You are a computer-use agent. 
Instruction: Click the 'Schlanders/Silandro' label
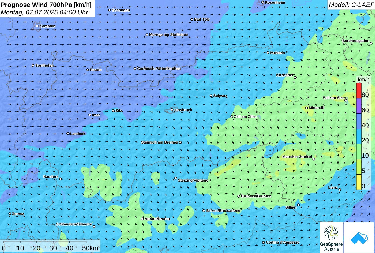74,224
